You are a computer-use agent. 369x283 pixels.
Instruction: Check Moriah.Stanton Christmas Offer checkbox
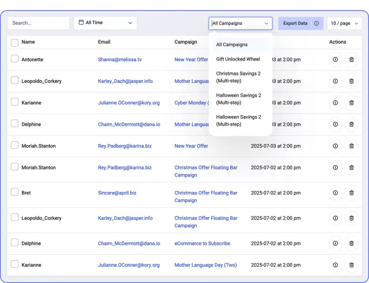point(14,166)
